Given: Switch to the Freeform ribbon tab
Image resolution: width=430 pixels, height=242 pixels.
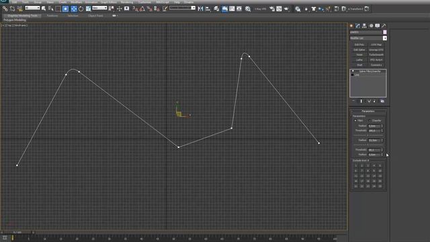Looking at the screenshot, I should click(52, 15).
